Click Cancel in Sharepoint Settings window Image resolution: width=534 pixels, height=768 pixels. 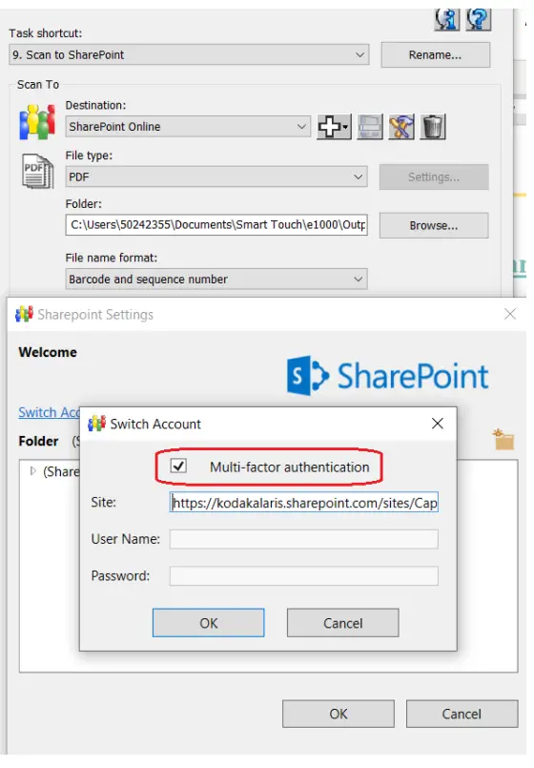point(462,714)
